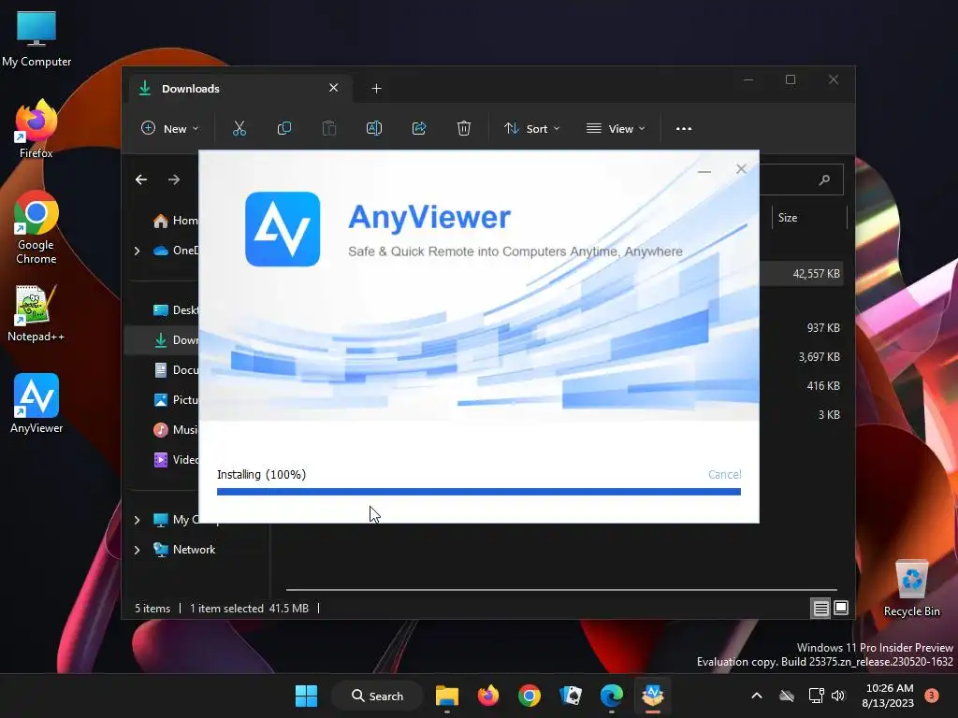Click the AnyViewer installer taskbar icon
Screen dimensions: 958x718
click(652, 696)
